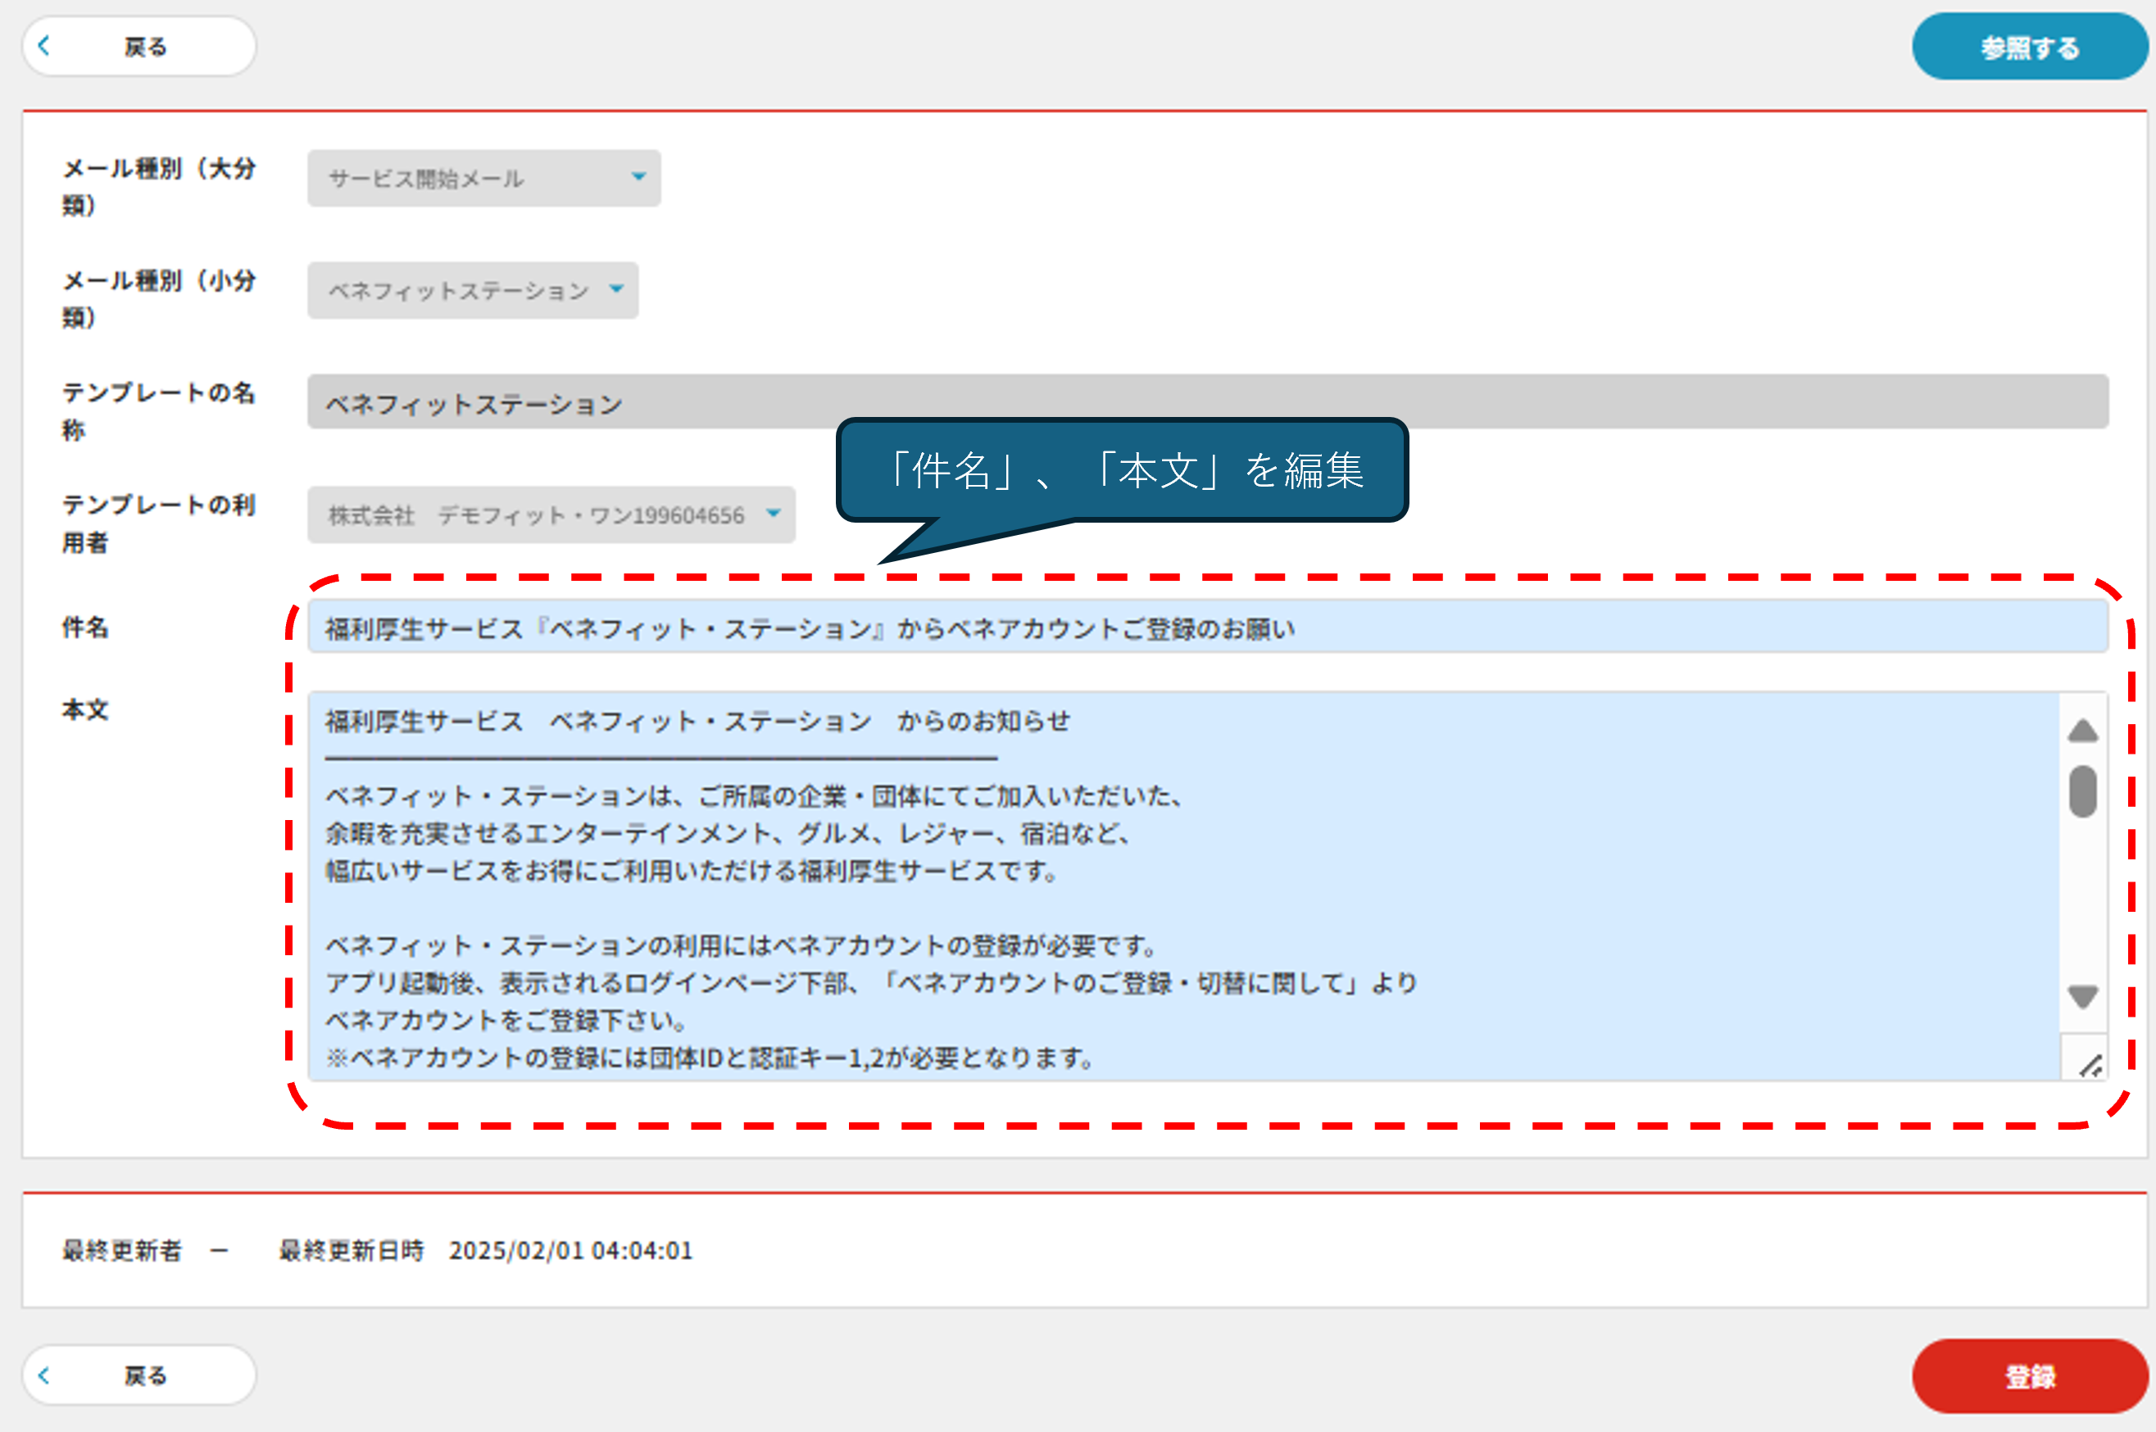The image size is (2156, 1432).
Task: Open the サービス開始メール dropdown
Action: [484, 178]
